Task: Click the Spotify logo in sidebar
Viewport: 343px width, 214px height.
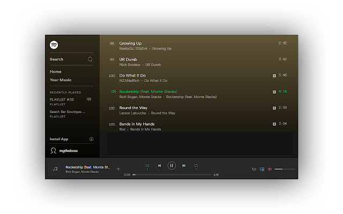Action: [x=54, y=45]
